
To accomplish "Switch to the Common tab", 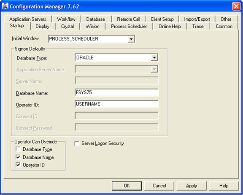I will click(224, 26).
